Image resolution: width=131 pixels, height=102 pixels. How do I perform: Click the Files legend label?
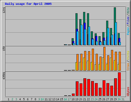(x=128, y=20)
